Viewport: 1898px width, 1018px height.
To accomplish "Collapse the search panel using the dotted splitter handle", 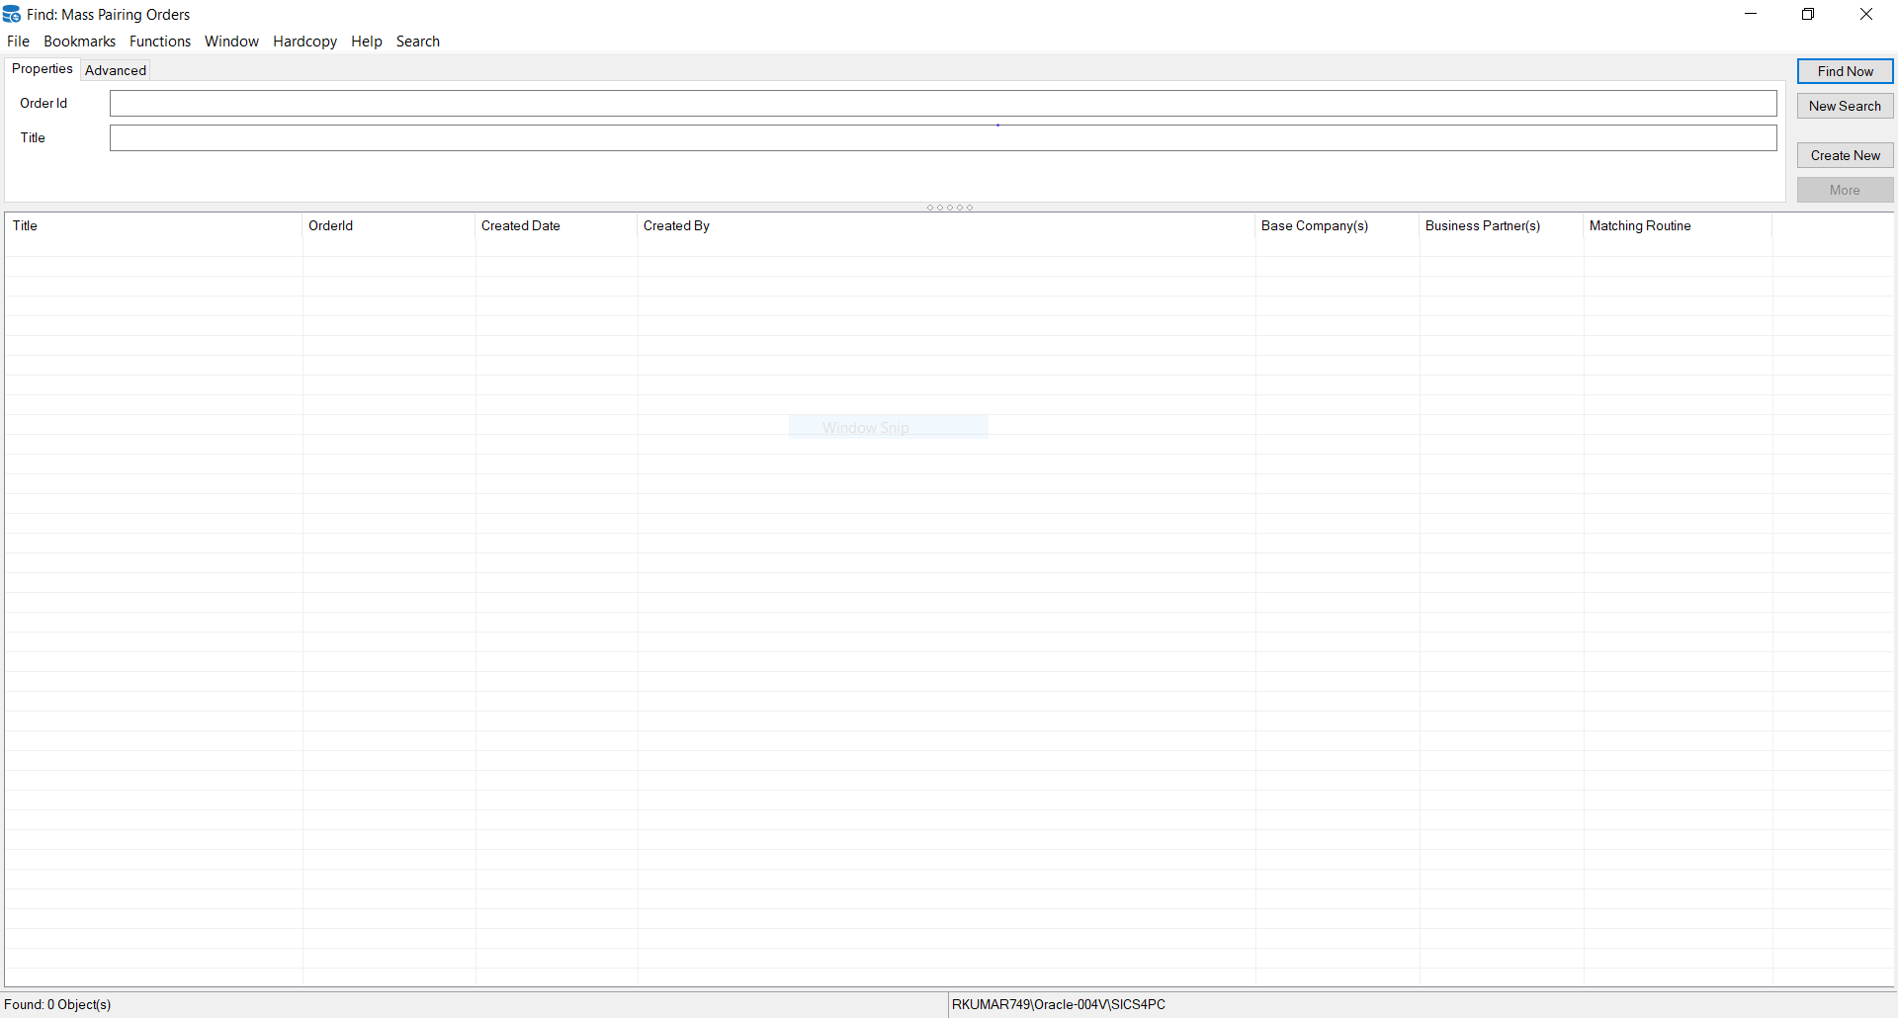I will (x=949, y=207).
